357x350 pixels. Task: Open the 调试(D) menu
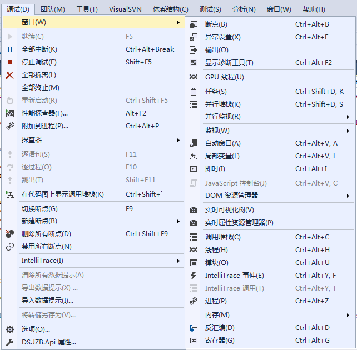pos(18,9)
